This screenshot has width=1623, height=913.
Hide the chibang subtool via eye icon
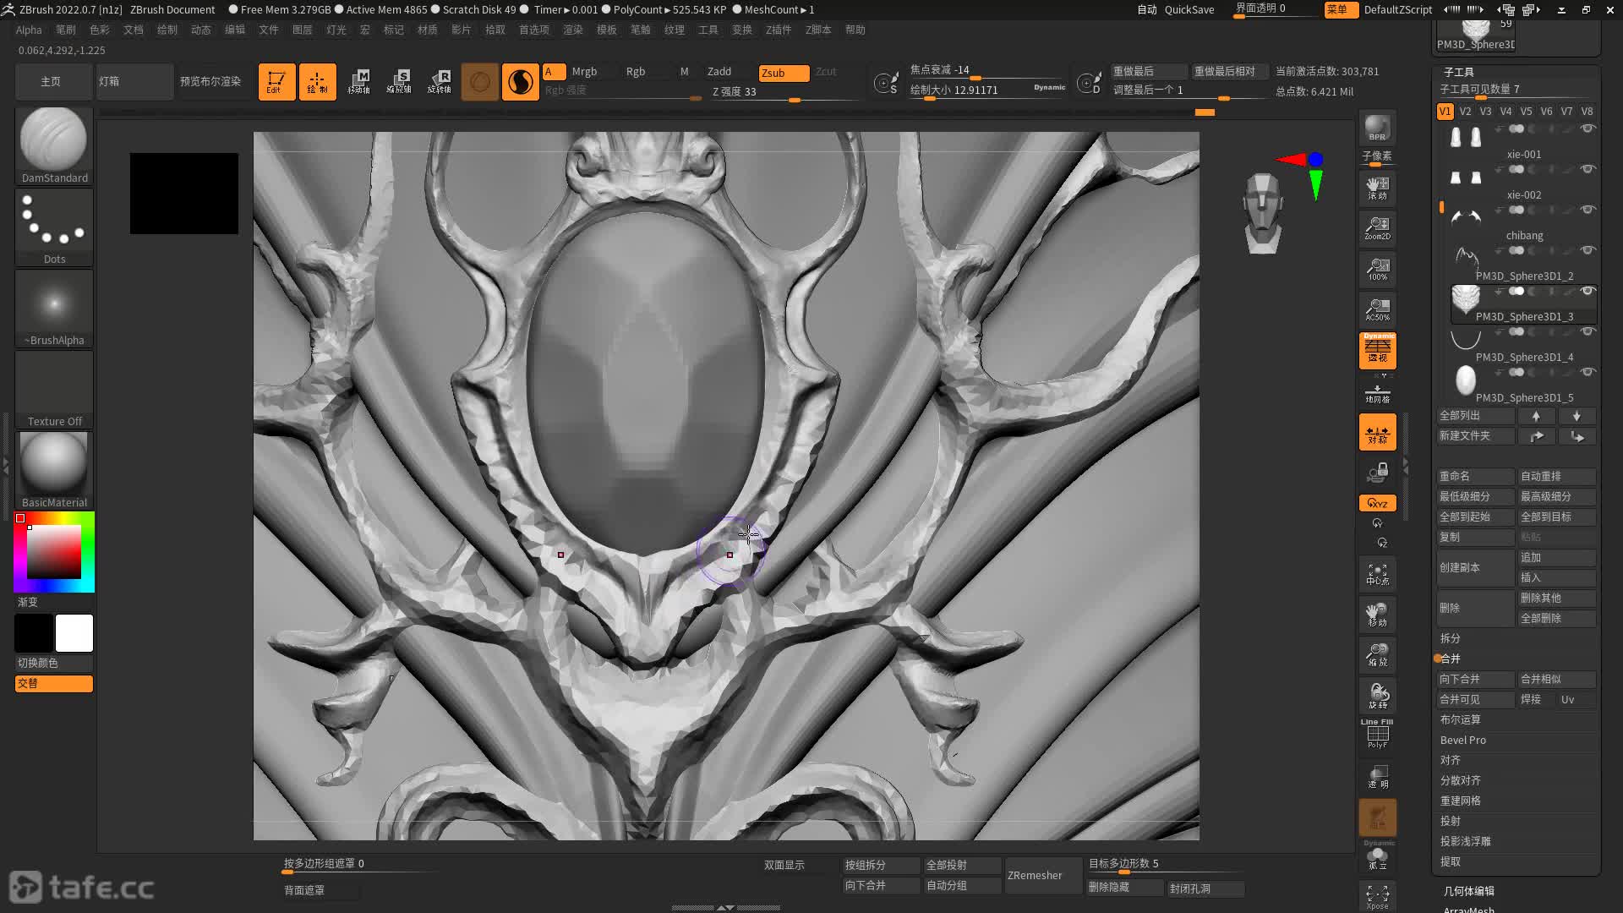tap(1587, 210)
